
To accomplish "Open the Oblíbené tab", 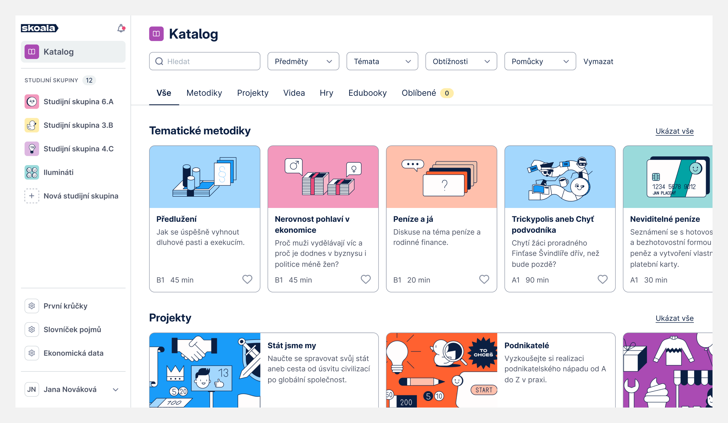I will coord(419,93).
